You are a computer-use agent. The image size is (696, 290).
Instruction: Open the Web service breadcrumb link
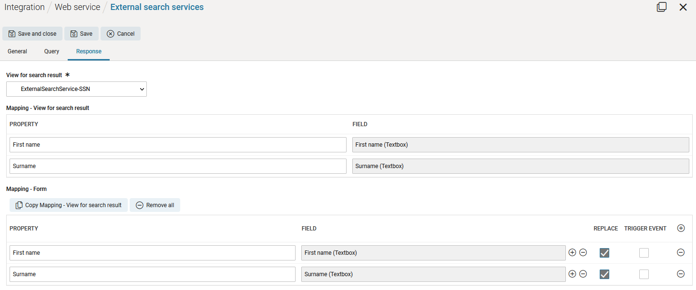tap(77, 7)
